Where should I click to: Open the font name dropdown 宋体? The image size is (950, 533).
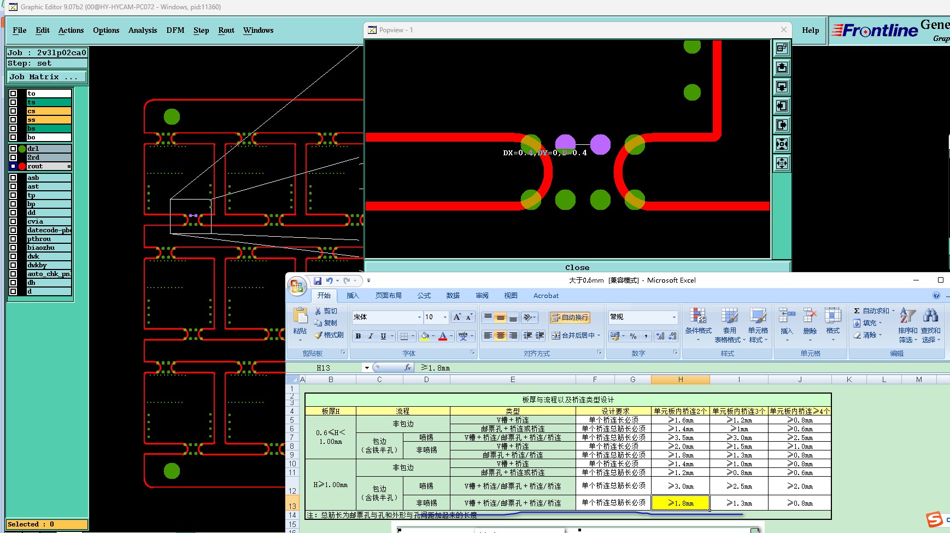pyautogui.click(x=419, y=317)
